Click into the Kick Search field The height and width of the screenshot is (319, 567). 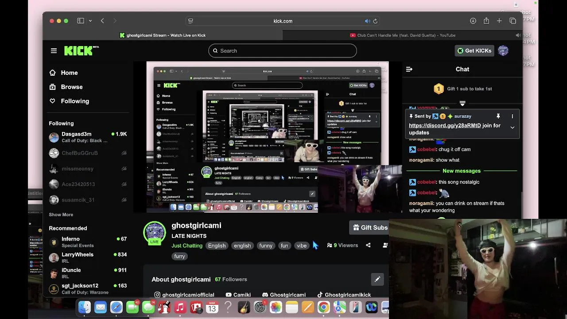click(x=283, y=51)
